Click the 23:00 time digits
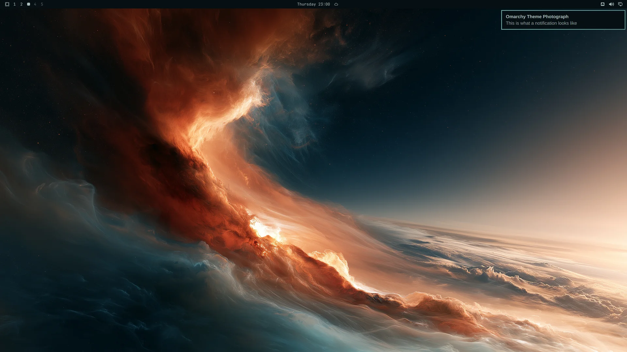Viewport: 627px width, 352px height. pos(324,4)
